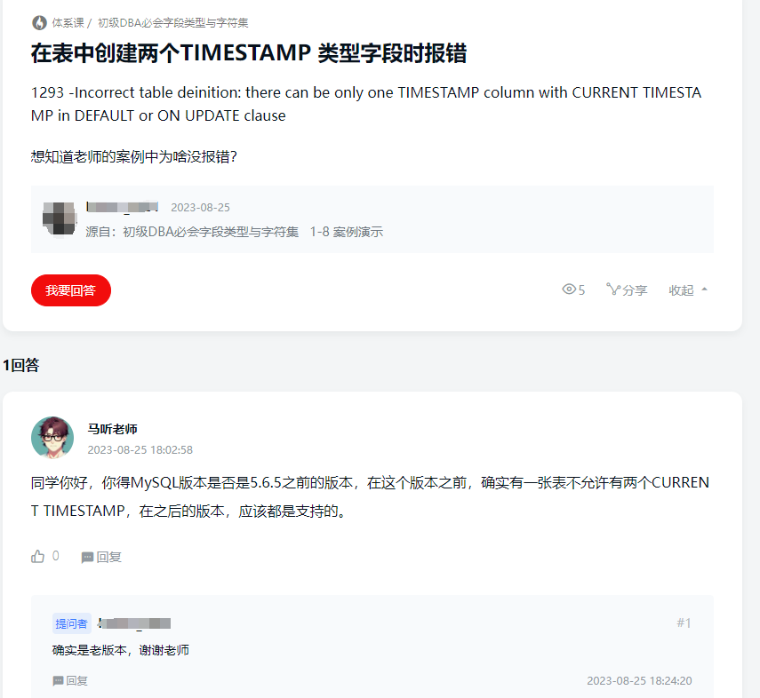Viewport: 760px width, 698px height.
Task: Click the 提问者 badge tag
Action: [x=72, y=623]
